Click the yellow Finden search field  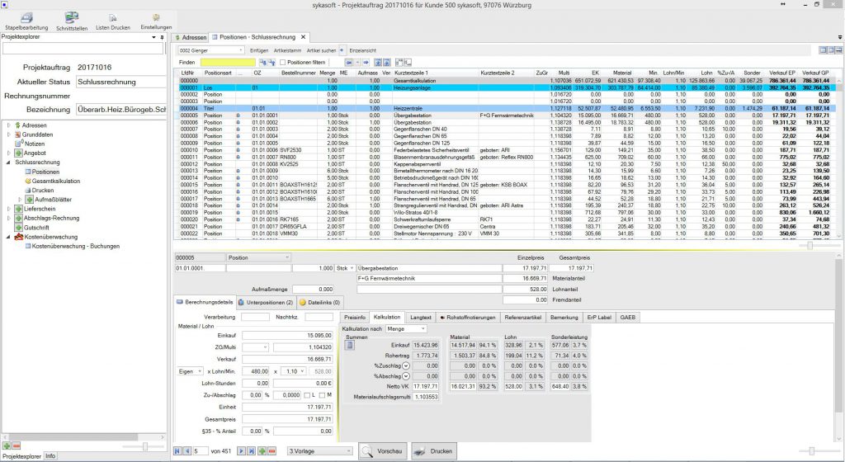[x=228, y=62]
